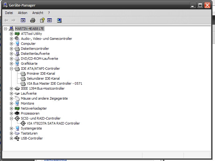Screen dimensions: 215x161
Task: Close the Geräte-Manager window
Action: (207, 5)
